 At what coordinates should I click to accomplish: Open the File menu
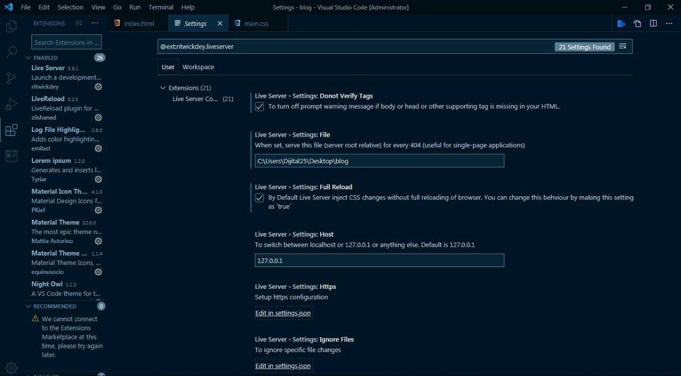pyautogui.click(x=26, y=7)
